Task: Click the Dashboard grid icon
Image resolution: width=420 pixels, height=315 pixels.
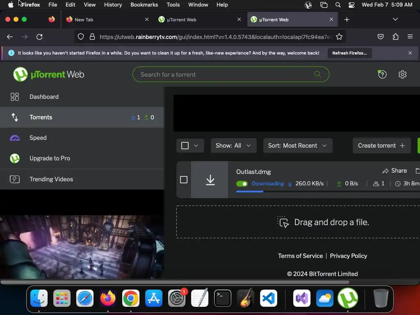Action: pyautogui.click(x=15, y=97)
